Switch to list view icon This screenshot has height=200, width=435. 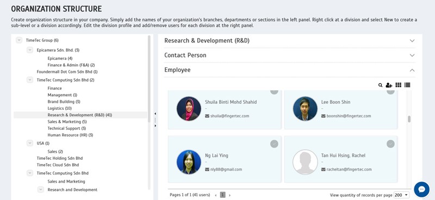pos(407,85)
